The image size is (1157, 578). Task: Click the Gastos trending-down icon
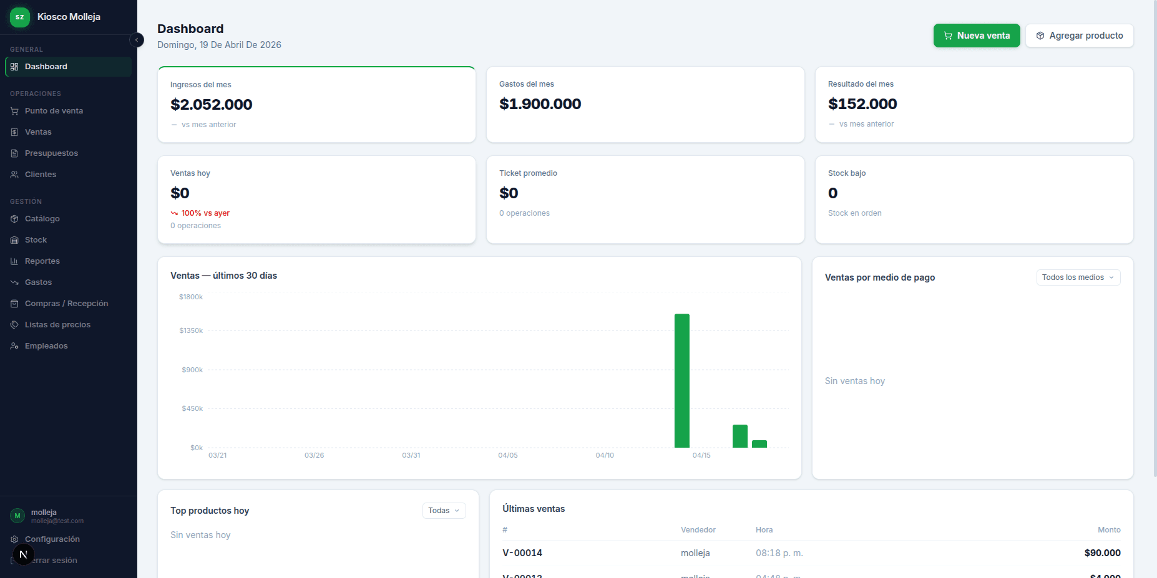[14, 282]
